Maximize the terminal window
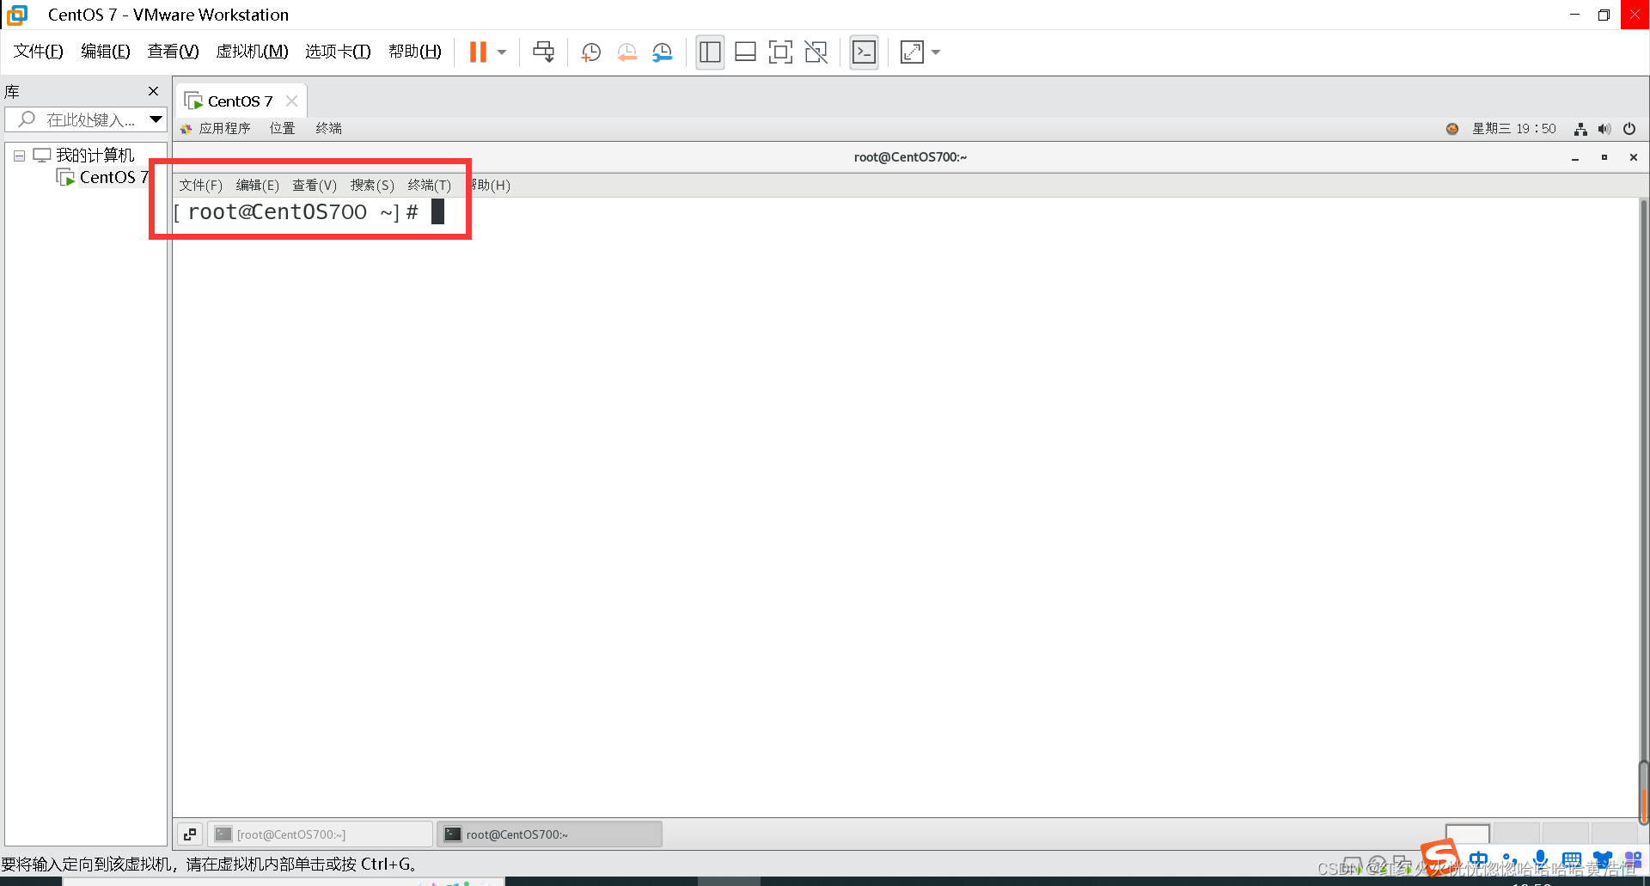This screenshot has height=886, width=1650. pyautogui.click(x=1604, y=158)
